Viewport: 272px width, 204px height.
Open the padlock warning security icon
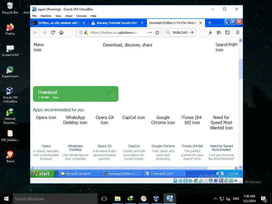[x=86, y=32]
